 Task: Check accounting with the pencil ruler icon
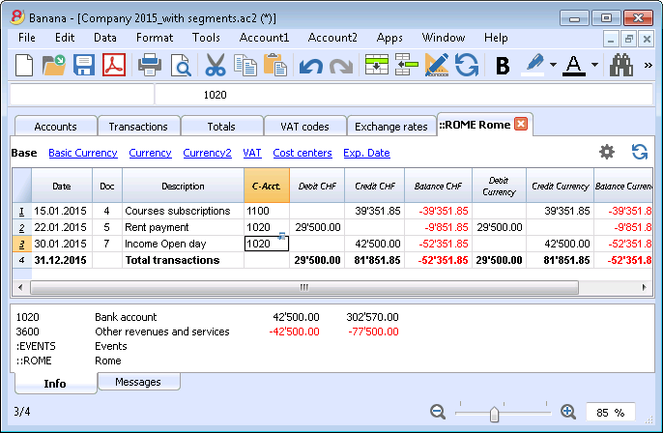437,65
